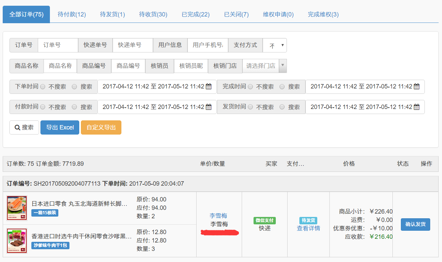Open calendar icon in 下单时间 date range
The height and width of the screenshot is (262, 442).
209,86
